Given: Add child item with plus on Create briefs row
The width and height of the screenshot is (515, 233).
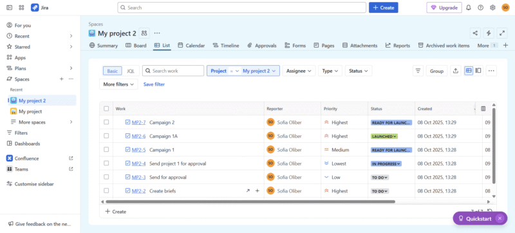Looking at the screenshot, I should point(257,191).
